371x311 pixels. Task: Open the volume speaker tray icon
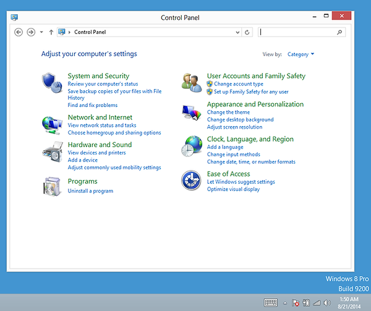click(327, 303)
